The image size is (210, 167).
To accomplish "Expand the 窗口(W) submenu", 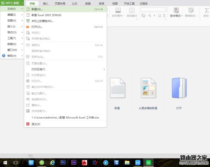I will coord(22,50).
